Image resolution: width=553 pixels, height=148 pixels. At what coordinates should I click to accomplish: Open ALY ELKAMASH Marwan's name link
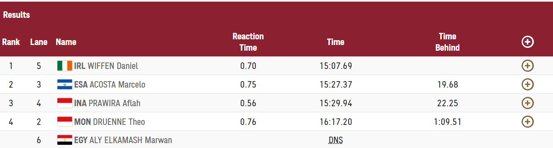point(130,140)
